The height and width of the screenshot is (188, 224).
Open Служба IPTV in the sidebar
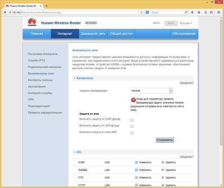[x=37, y=60]
